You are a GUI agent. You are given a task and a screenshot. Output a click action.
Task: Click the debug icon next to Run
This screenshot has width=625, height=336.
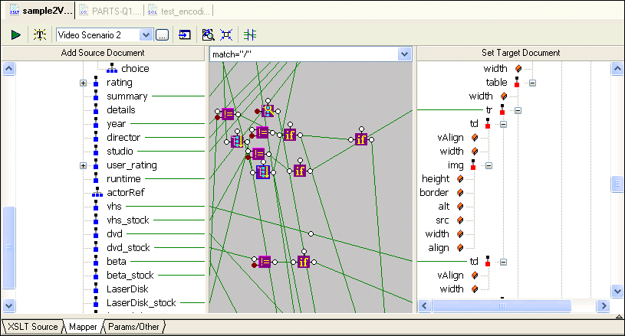click(40, 34)
